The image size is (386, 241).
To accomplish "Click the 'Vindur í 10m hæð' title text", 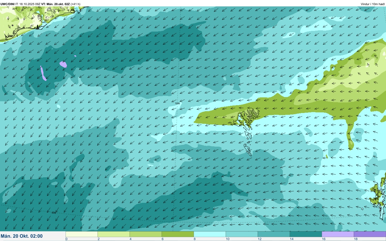I will coord(372,4).
